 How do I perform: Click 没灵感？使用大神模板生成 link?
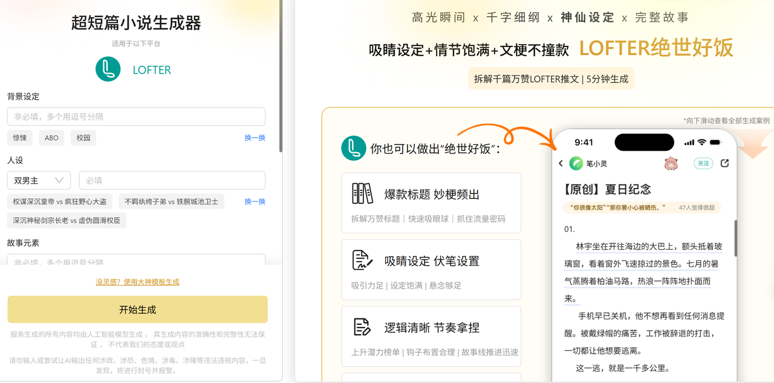pyautogui.click(x=137, y=282)
